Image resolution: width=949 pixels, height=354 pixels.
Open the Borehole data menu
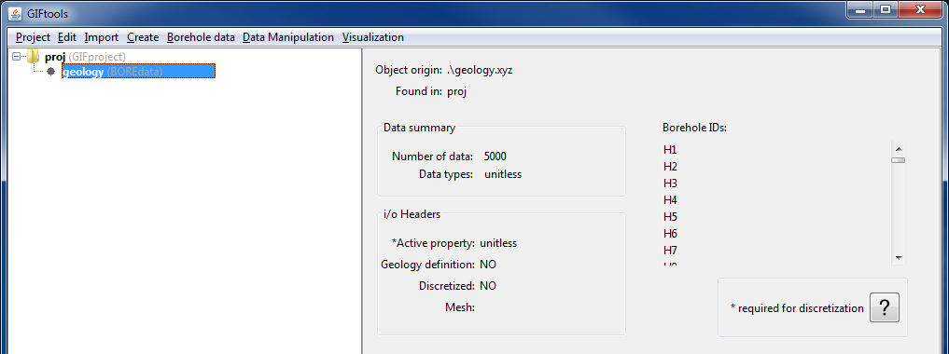pos(201,37)
